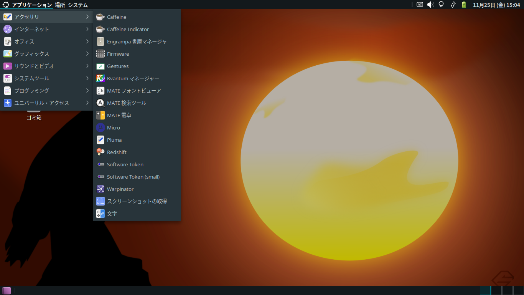This screenshot has width=524, height=295.
Task: Open the 場所 menu
Action: (x=60, y=5)
